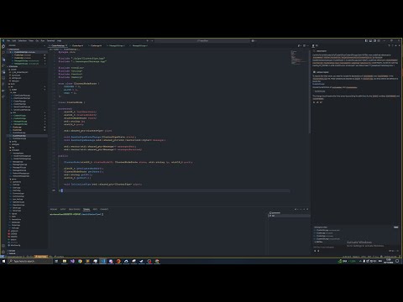Click thumbs up on the Copilot response
Image resolution: width=403 pixels, height=302 pixels.
(314, 102)
